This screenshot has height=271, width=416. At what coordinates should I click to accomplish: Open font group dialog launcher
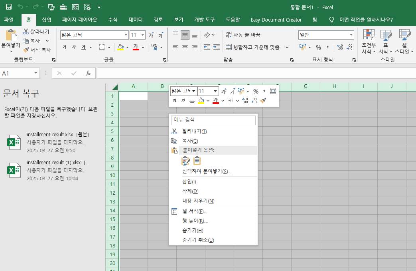[x=164, y=60]
